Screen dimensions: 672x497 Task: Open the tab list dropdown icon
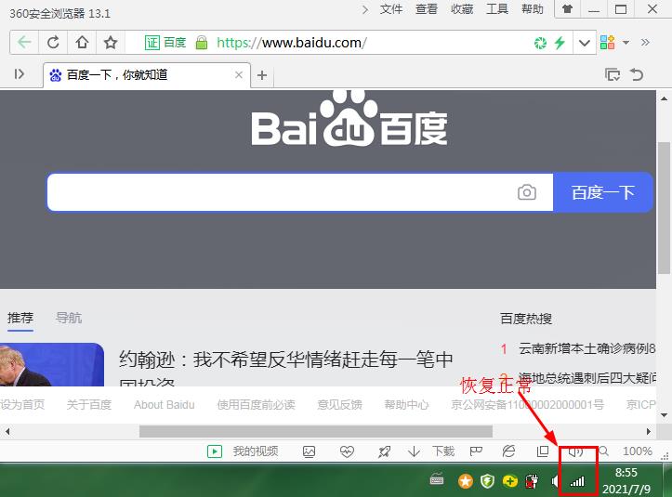tap(613, 74)
